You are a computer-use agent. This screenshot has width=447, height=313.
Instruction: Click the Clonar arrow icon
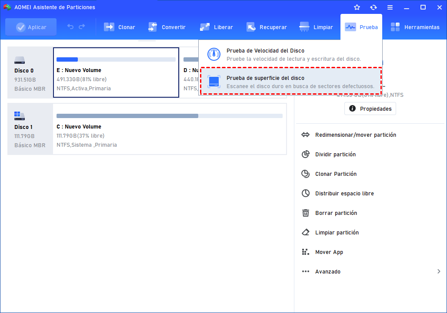pos(109,27)
